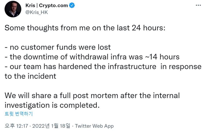The image size is (206, 133).
Task: Click the "트윗 번역하기" translate tweet link
Action: (x=19, y=114)
